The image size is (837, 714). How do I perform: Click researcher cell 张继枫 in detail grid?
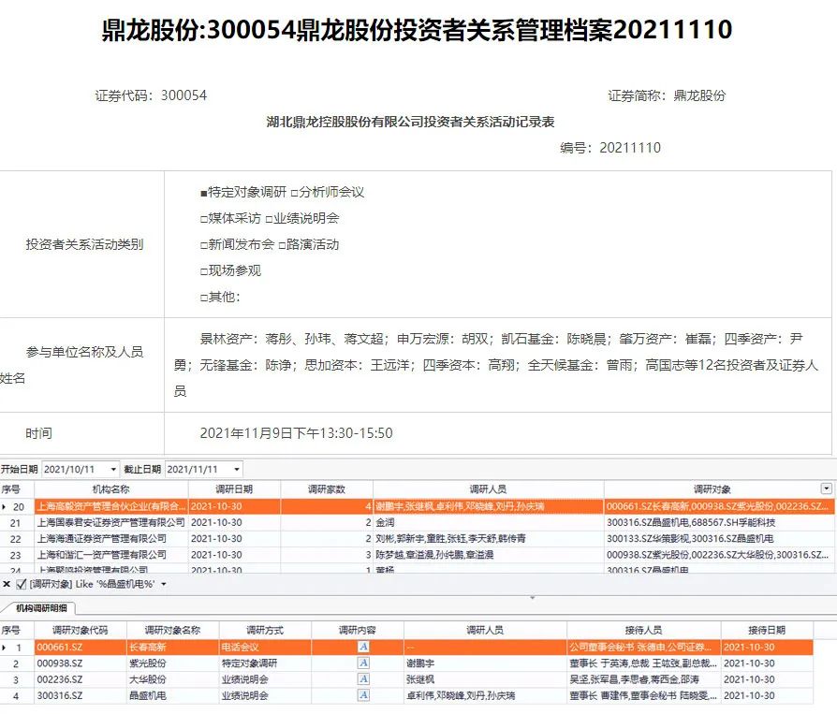coord(485,679)
